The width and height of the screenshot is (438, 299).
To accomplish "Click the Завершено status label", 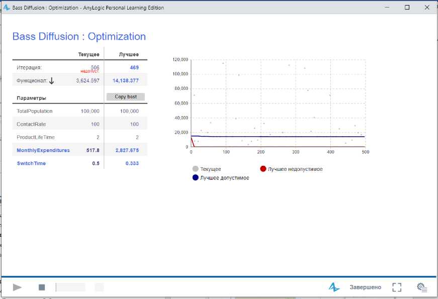I will point(365,287).
